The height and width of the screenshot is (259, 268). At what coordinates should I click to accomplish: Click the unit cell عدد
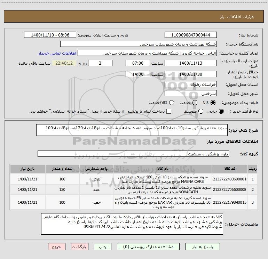[96, 190]
